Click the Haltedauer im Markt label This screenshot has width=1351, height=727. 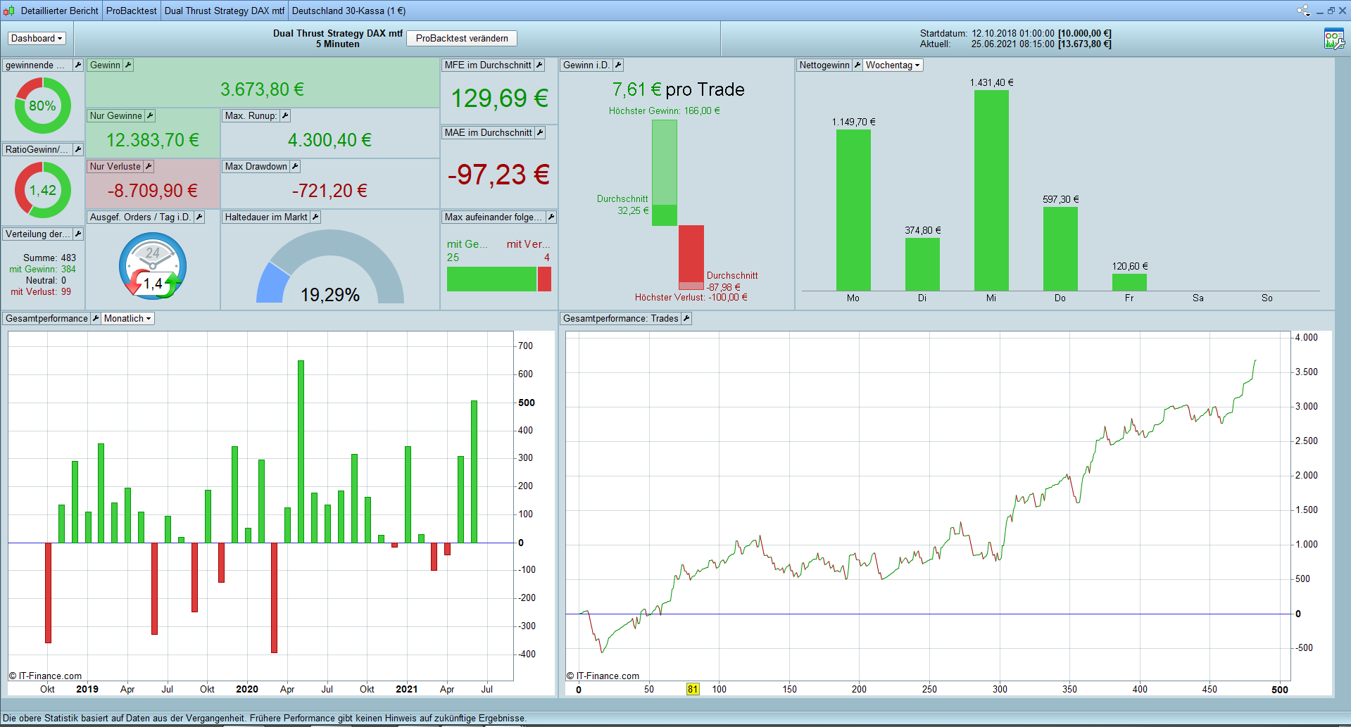(x=266, y=217)
